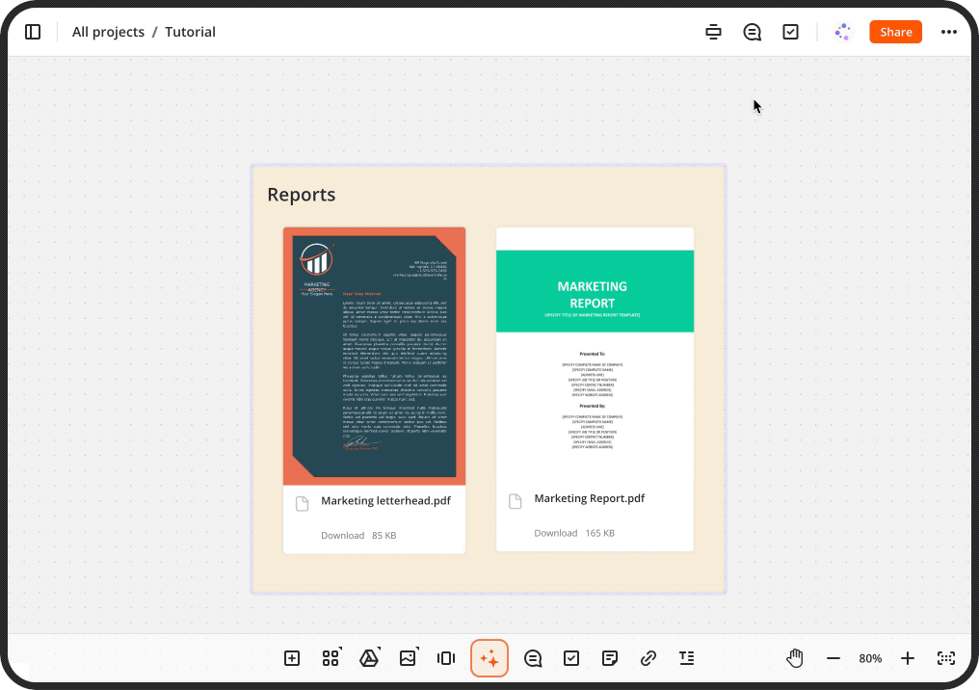Open the tasks checkbox icon in the top bar
Image resolution: width=979 pixels, height=690 pixels.
pos(790,32)
